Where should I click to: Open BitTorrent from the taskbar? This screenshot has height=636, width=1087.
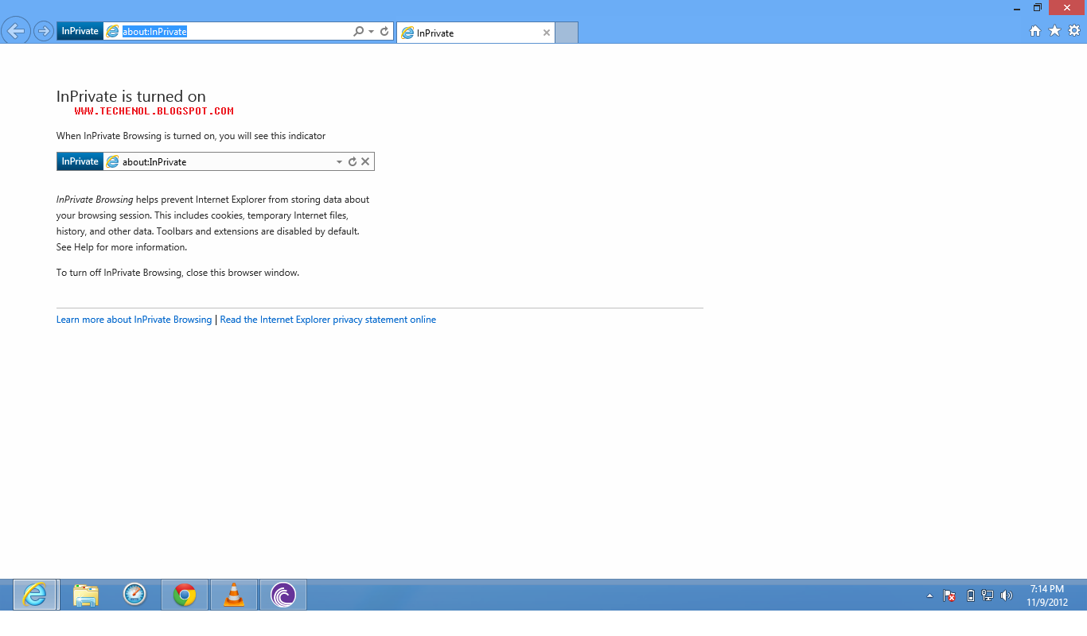click(283, 595)
